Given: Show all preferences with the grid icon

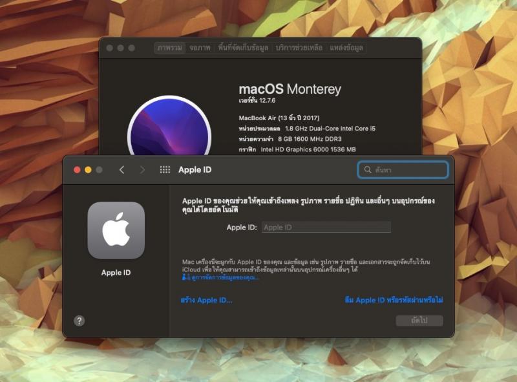Looking at the screenshot, I should pyautogui.click(x=165, y=170).
